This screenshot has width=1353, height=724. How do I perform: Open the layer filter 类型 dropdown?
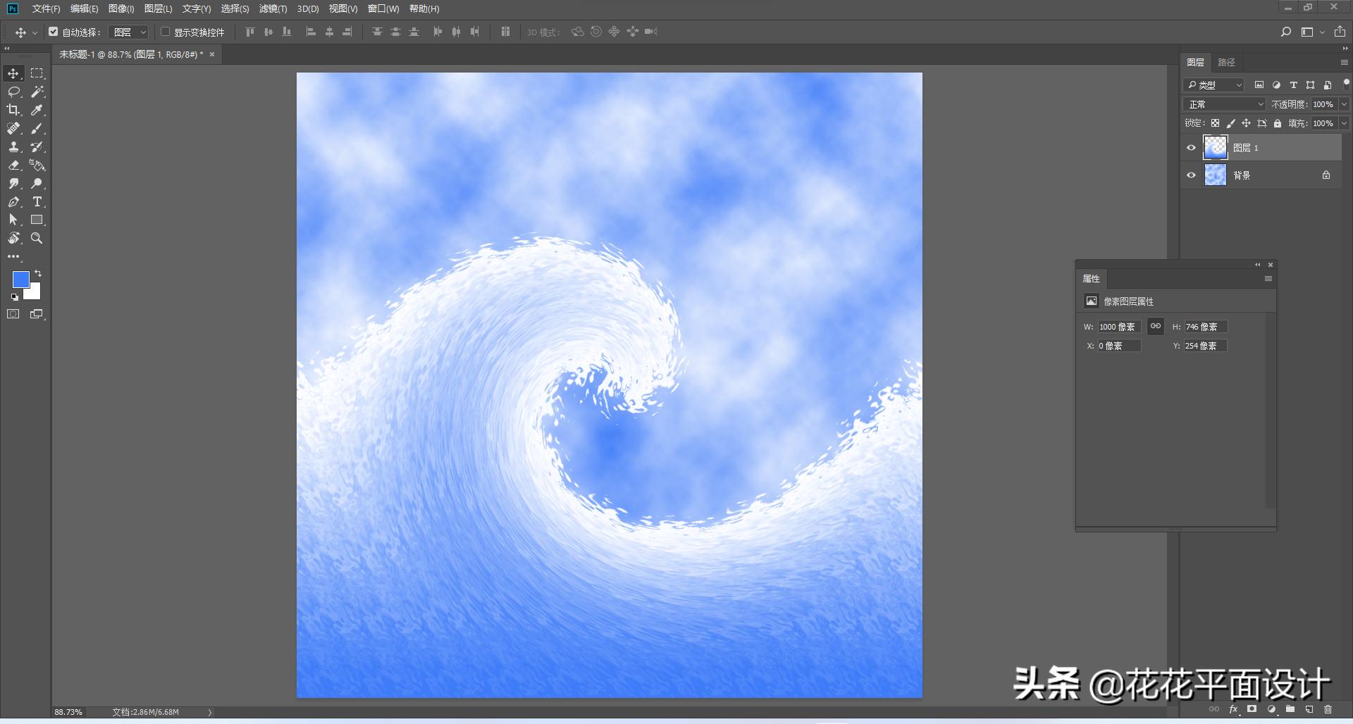pyautogui.click(x=1214, y=85)
